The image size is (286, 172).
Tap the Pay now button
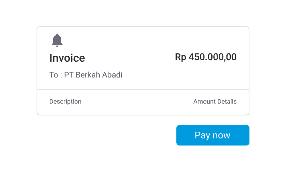click(x=213, y=135)
